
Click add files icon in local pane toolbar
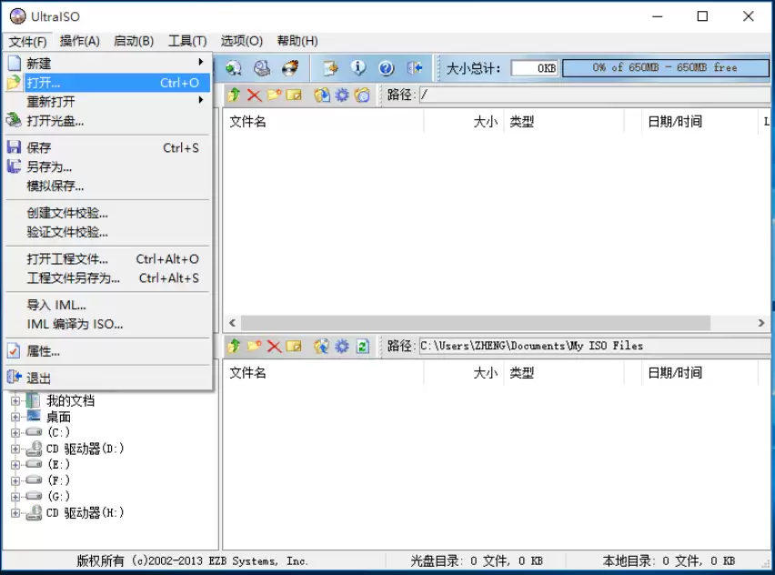tap(322, 346)
